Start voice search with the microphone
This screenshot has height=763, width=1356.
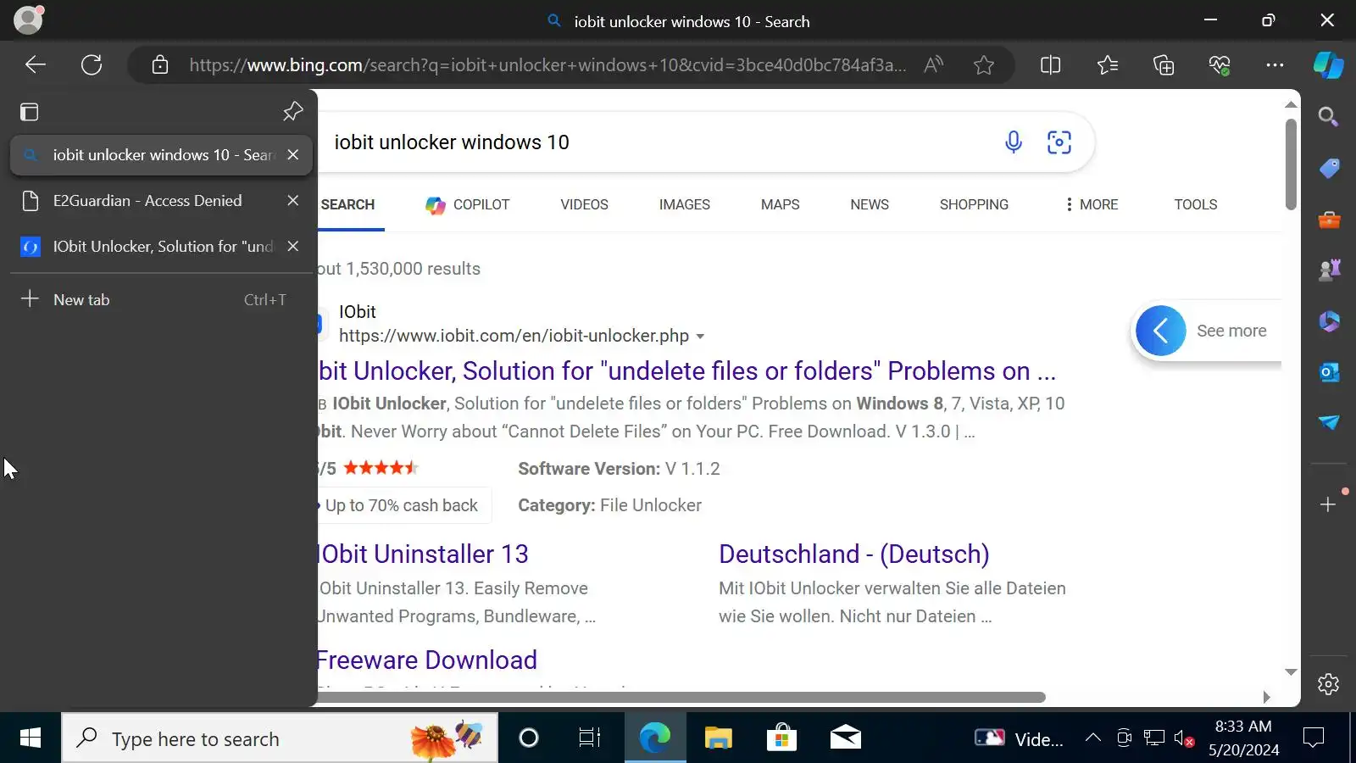(x=1013, y=142)
